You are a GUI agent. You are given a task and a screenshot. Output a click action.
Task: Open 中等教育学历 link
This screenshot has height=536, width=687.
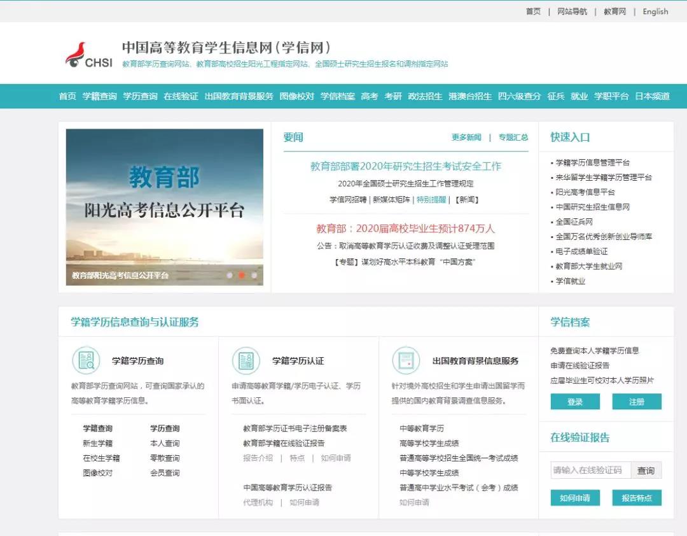tap(422, 428)
